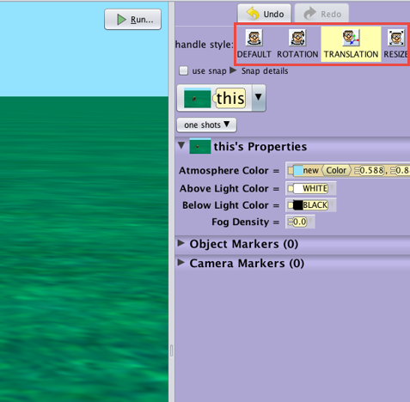Open the one shots dropdown menu
410x402 pixels.
click(x=206, y=125)
